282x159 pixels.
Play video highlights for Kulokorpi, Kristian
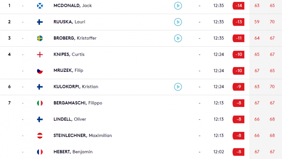pyautogui.click(x=178, y=87)
